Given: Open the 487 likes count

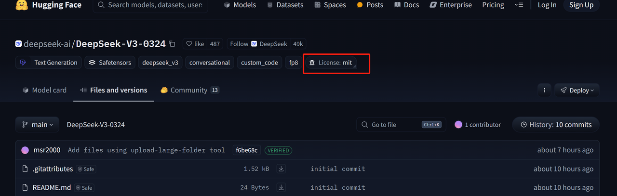Looking at the screenshot, I should point(215,44).
